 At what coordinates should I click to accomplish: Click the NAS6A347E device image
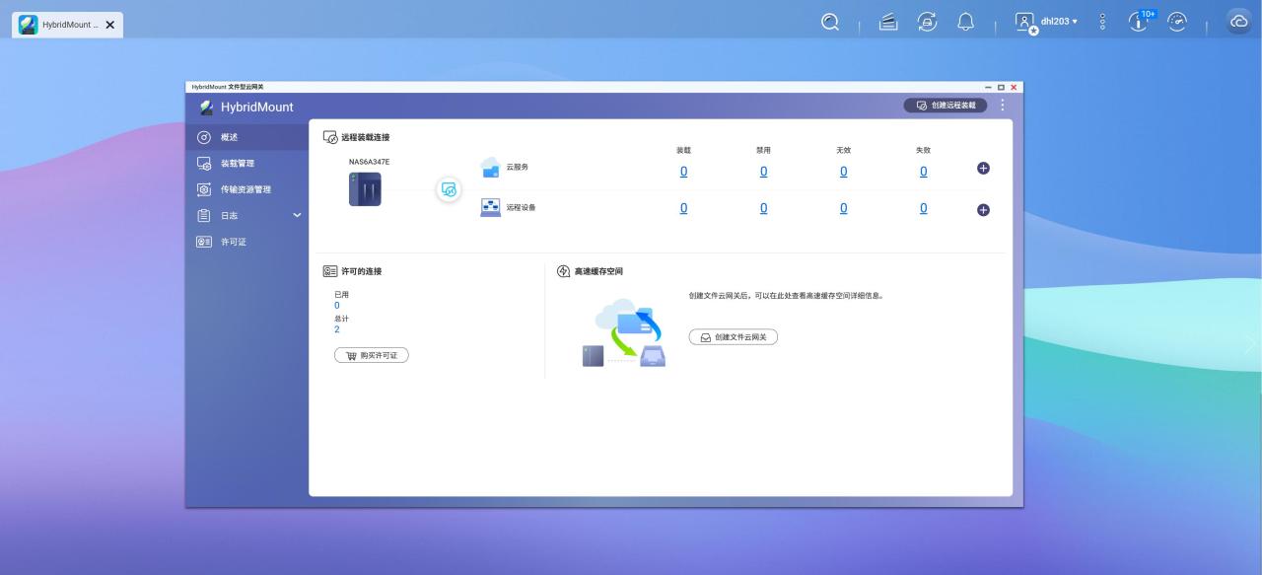pyautogui.click(x=365, y=188)
